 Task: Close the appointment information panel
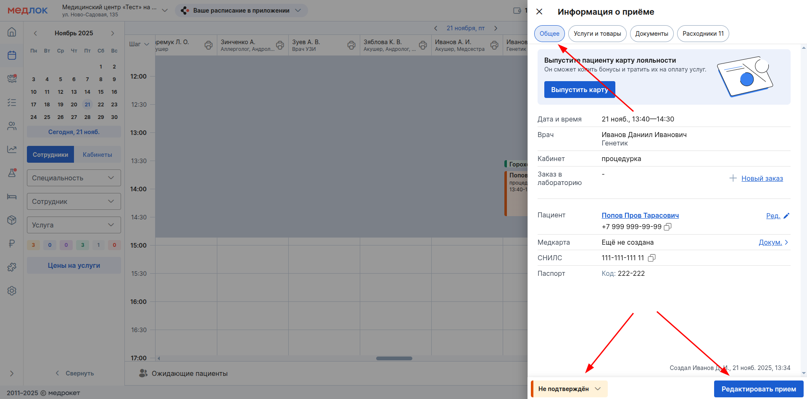pos(539,12)
